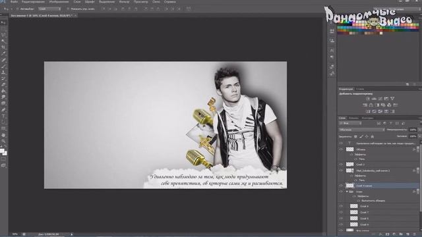The image size is (422, 237).
Task: Select the Move tool
Action: tap(3, 23)
